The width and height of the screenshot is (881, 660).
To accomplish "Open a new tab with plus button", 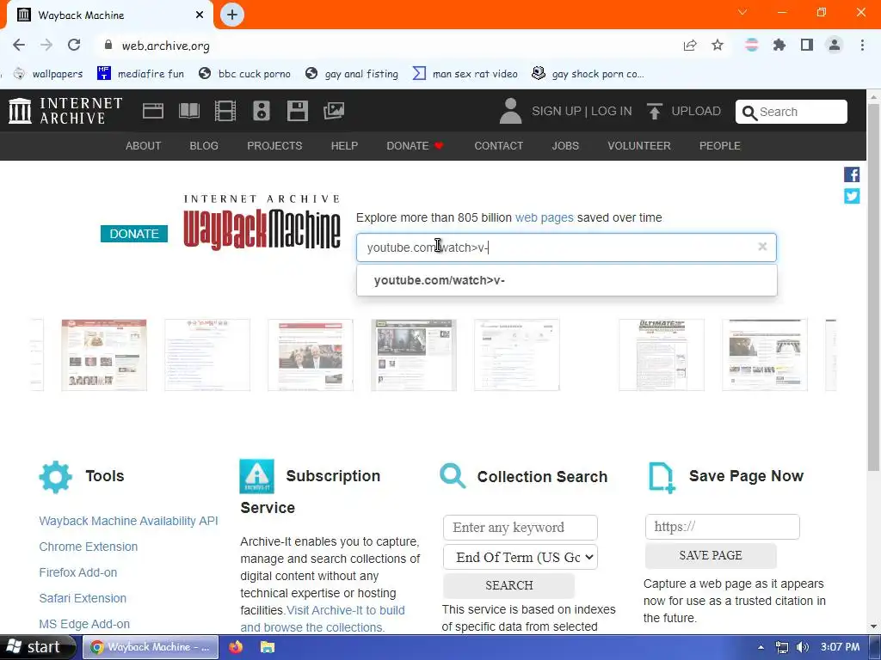I will point(232,15).
